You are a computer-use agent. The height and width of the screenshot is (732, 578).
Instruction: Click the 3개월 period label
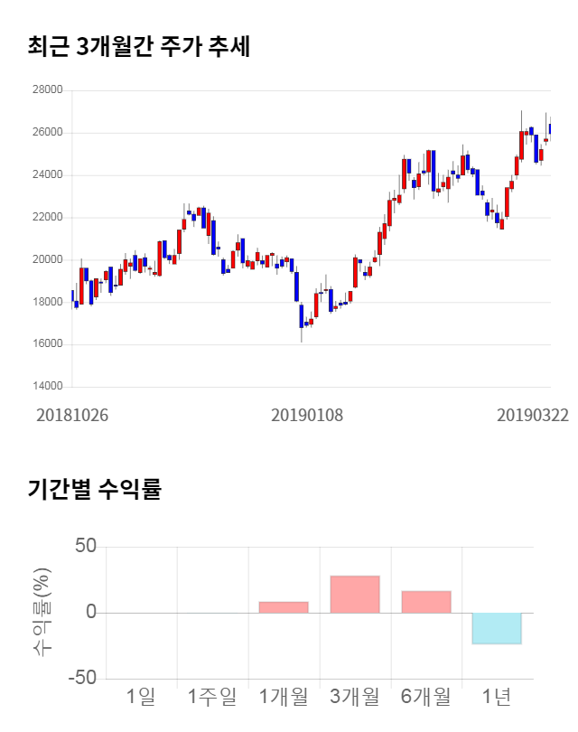(355, 696)
